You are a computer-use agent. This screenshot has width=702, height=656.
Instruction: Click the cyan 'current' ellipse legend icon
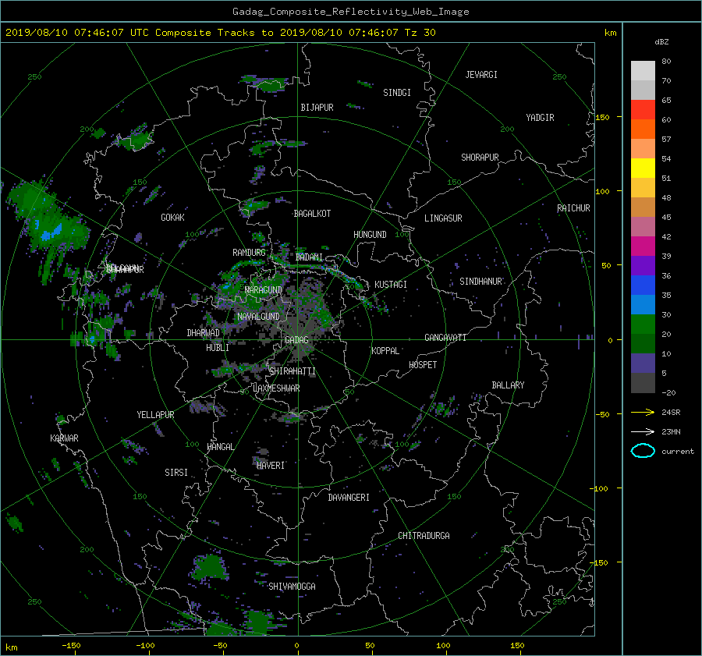point(643,451)
